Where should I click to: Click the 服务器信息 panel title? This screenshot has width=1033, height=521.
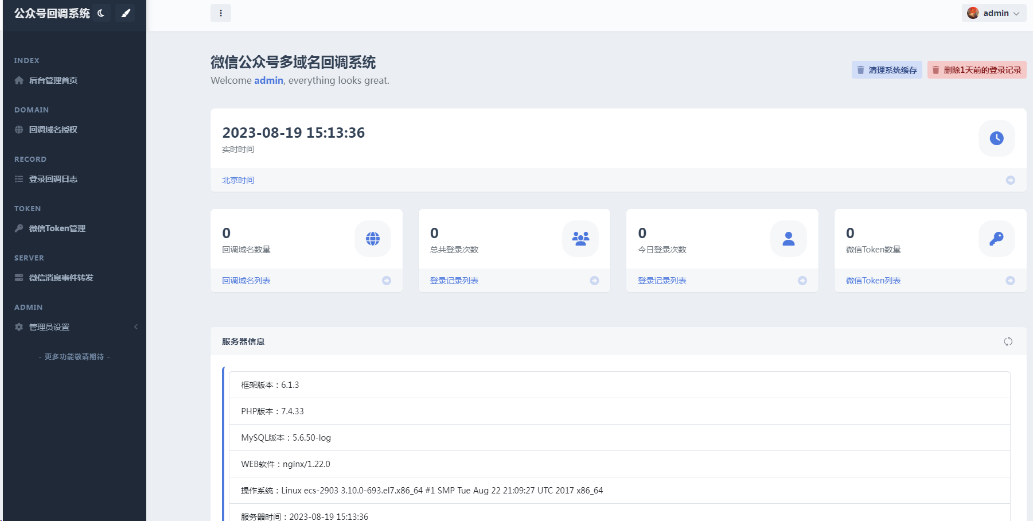coord(243,341)
